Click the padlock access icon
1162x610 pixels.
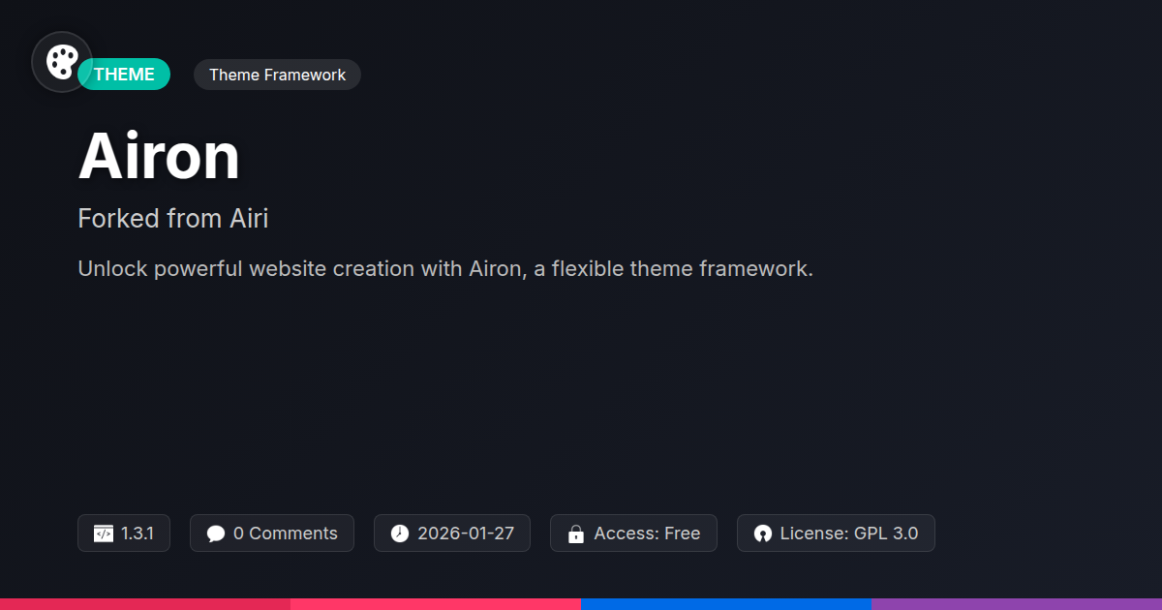pyautogui.click(x=576, y=534)
